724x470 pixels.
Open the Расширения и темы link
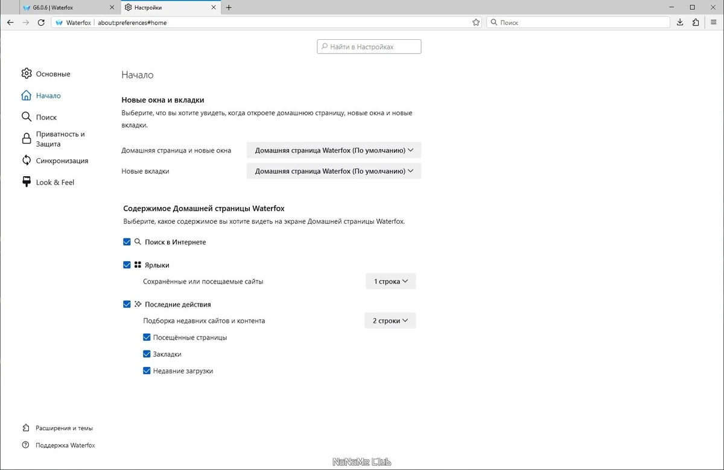(x=57, y=428)
